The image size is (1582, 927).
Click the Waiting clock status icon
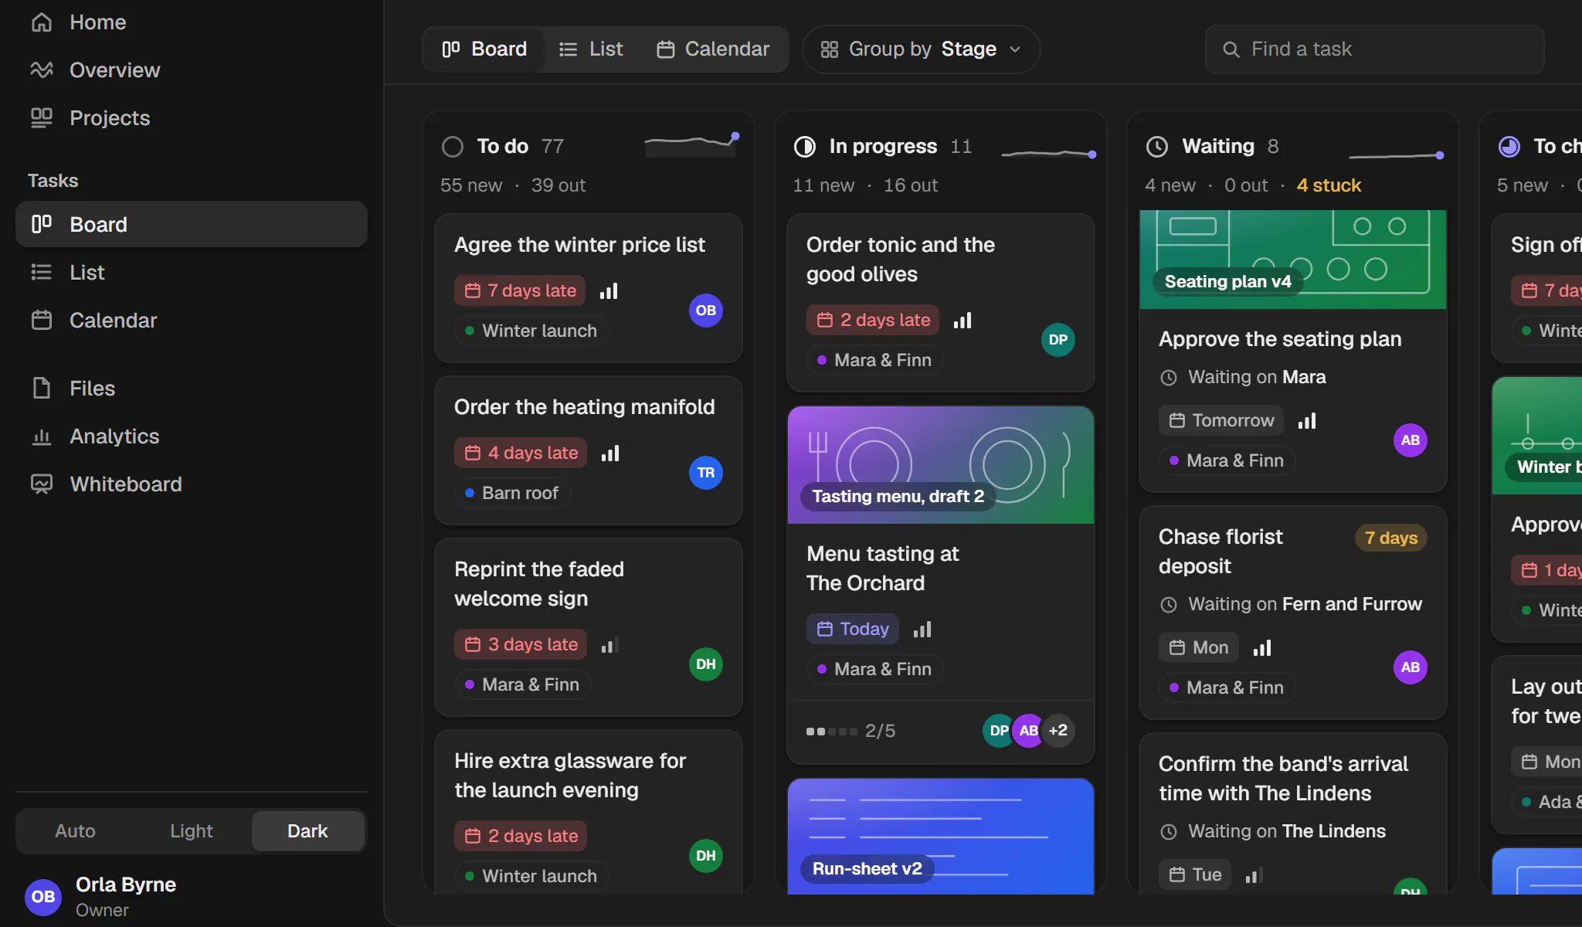[1156, 147]
